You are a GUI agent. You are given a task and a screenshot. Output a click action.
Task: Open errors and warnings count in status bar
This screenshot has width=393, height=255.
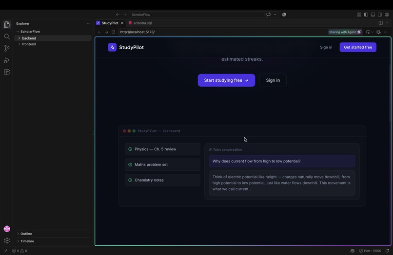coord(20,251)
